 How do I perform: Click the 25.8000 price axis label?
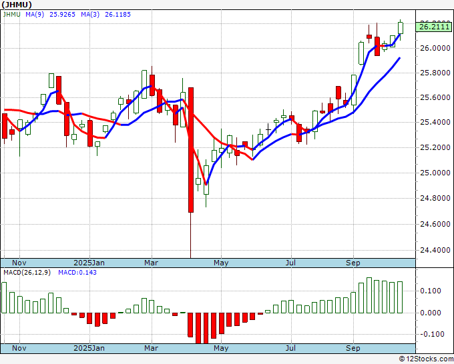click(x=435, y=73)
